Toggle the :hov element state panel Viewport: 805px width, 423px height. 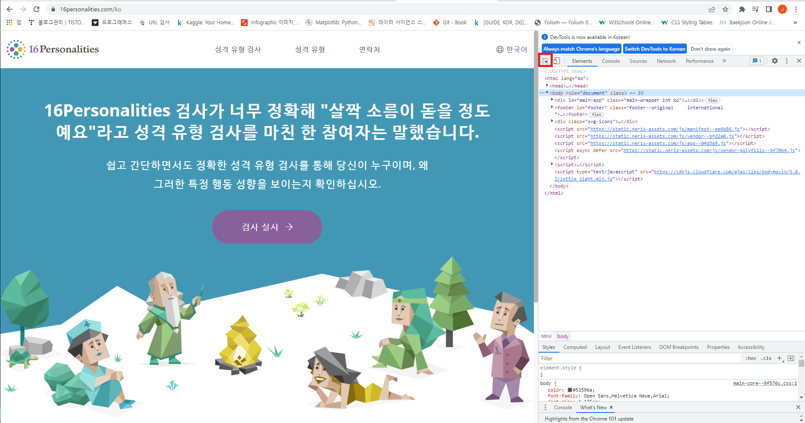point(751,359)
